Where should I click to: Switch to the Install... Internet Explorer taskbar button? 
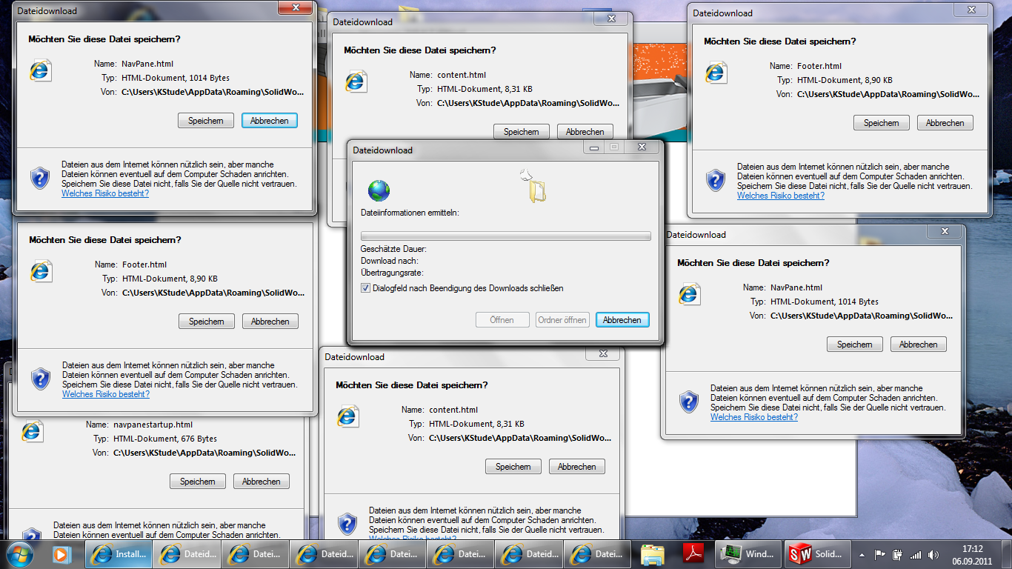coord(119,553)
